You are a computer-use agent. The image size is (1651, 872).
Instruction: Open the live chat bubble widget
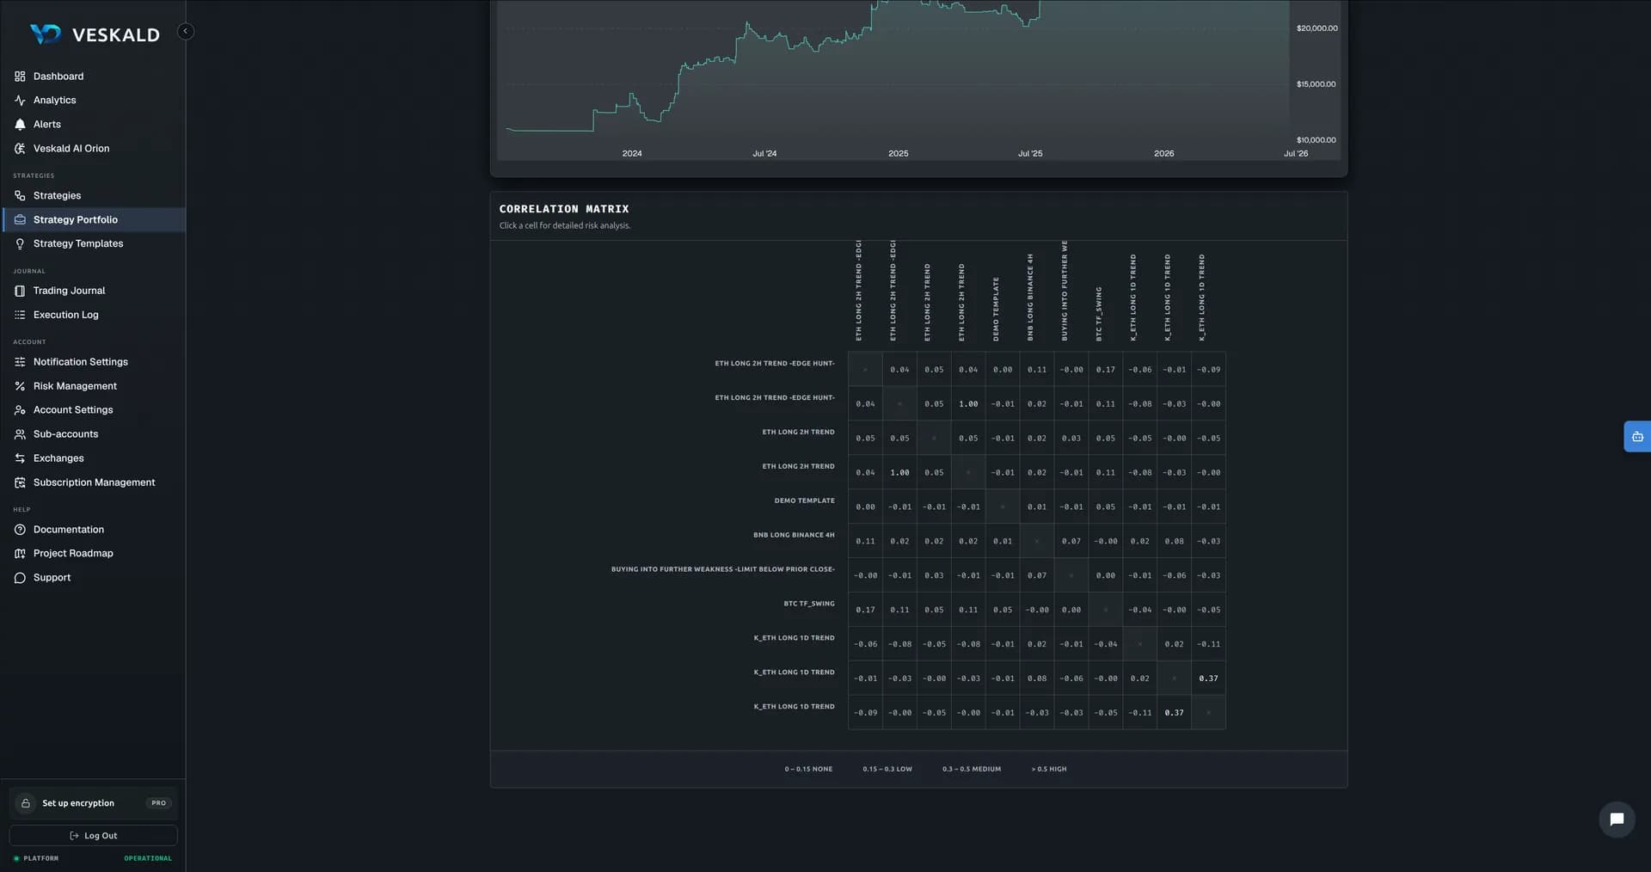[x=1617, y=820]
